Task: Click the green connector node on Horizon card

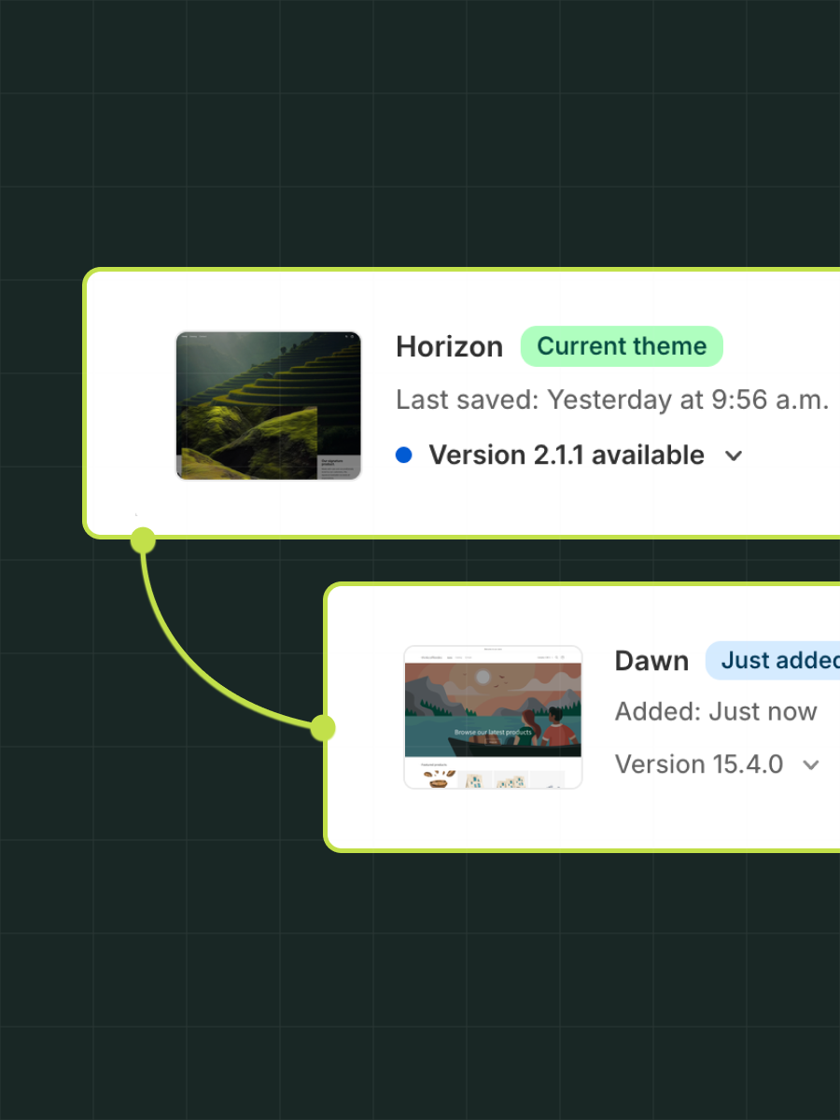Action: [x=143, y=539]
